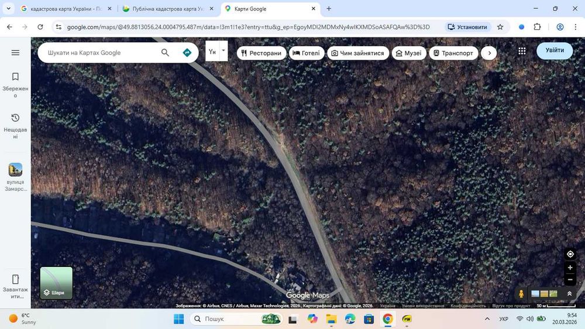Click the taskbar Пошук search box
585x329 pixels.
tap(235, 319)
